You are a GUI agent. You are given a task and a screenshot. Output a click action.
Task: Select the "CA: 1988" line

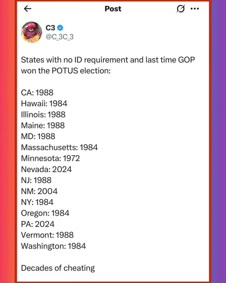coord(37,92)
